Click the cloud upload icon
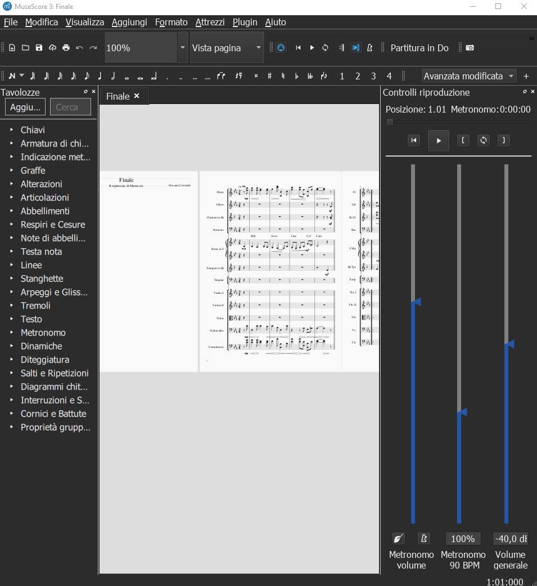537x586 pixels. (52, 48)
